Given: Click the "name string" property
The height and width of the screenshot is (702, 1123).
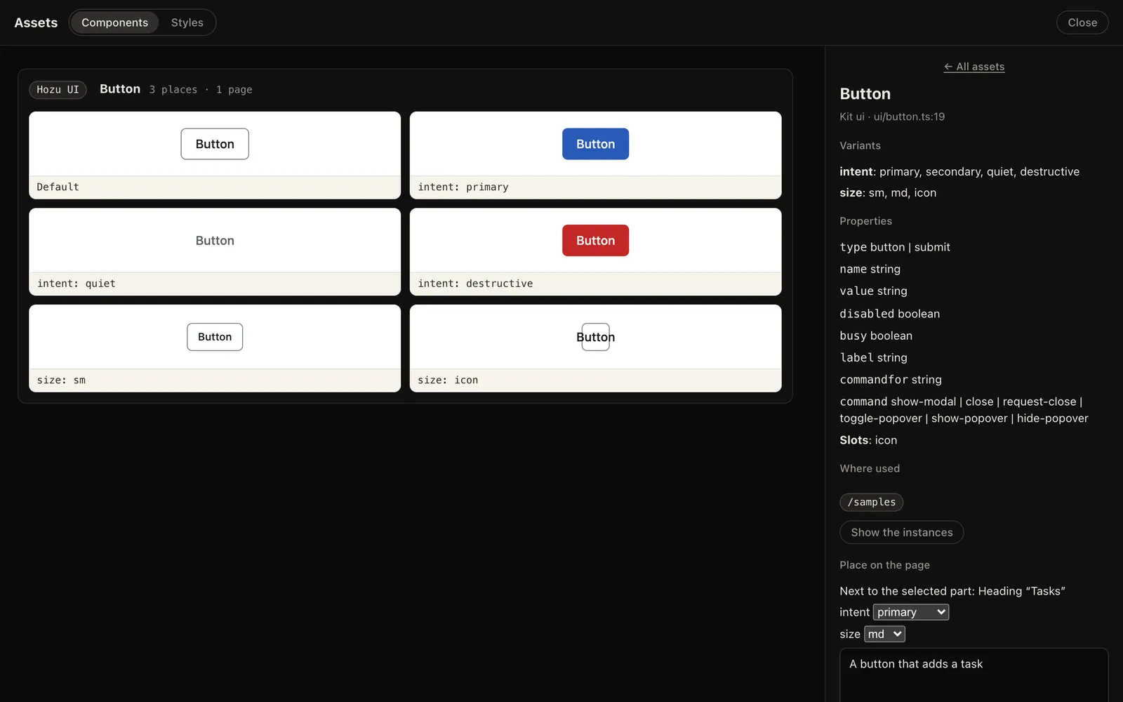Looking at the screenshot, I should tap(870, 269).
